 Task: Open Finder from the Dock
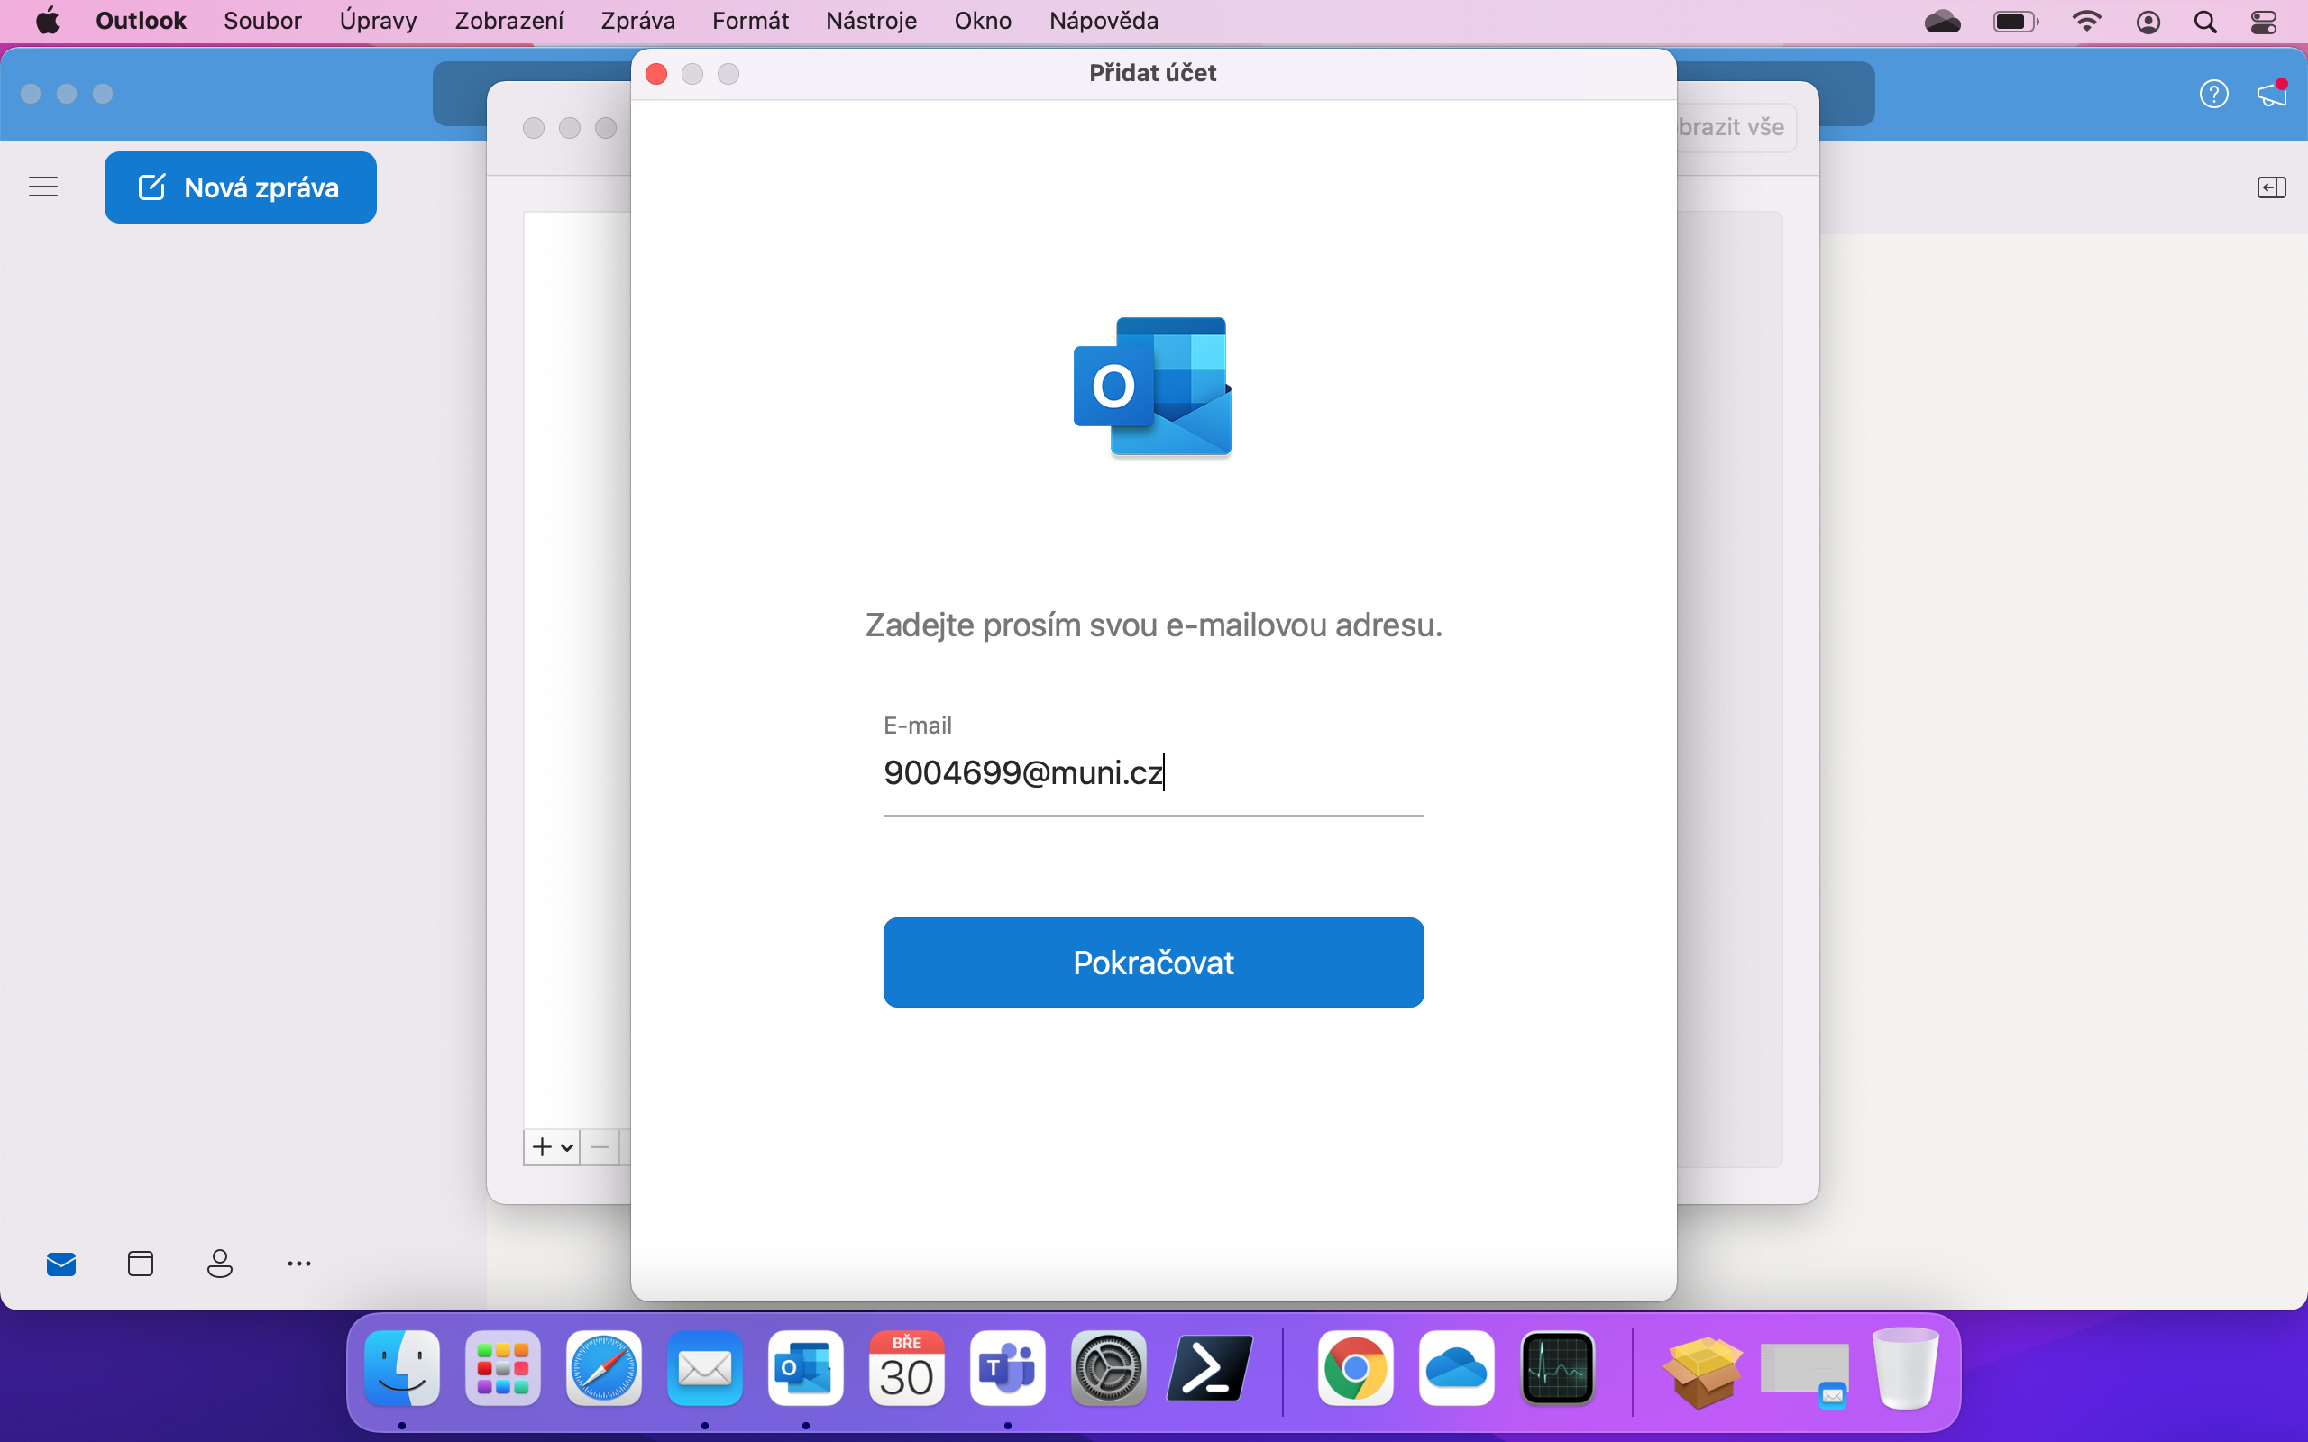pos(401,1369)
